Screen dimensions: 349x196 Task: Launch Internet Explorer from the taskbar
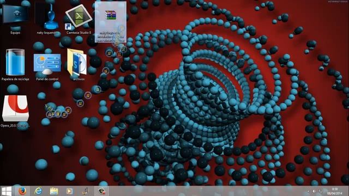pos(38,191)
